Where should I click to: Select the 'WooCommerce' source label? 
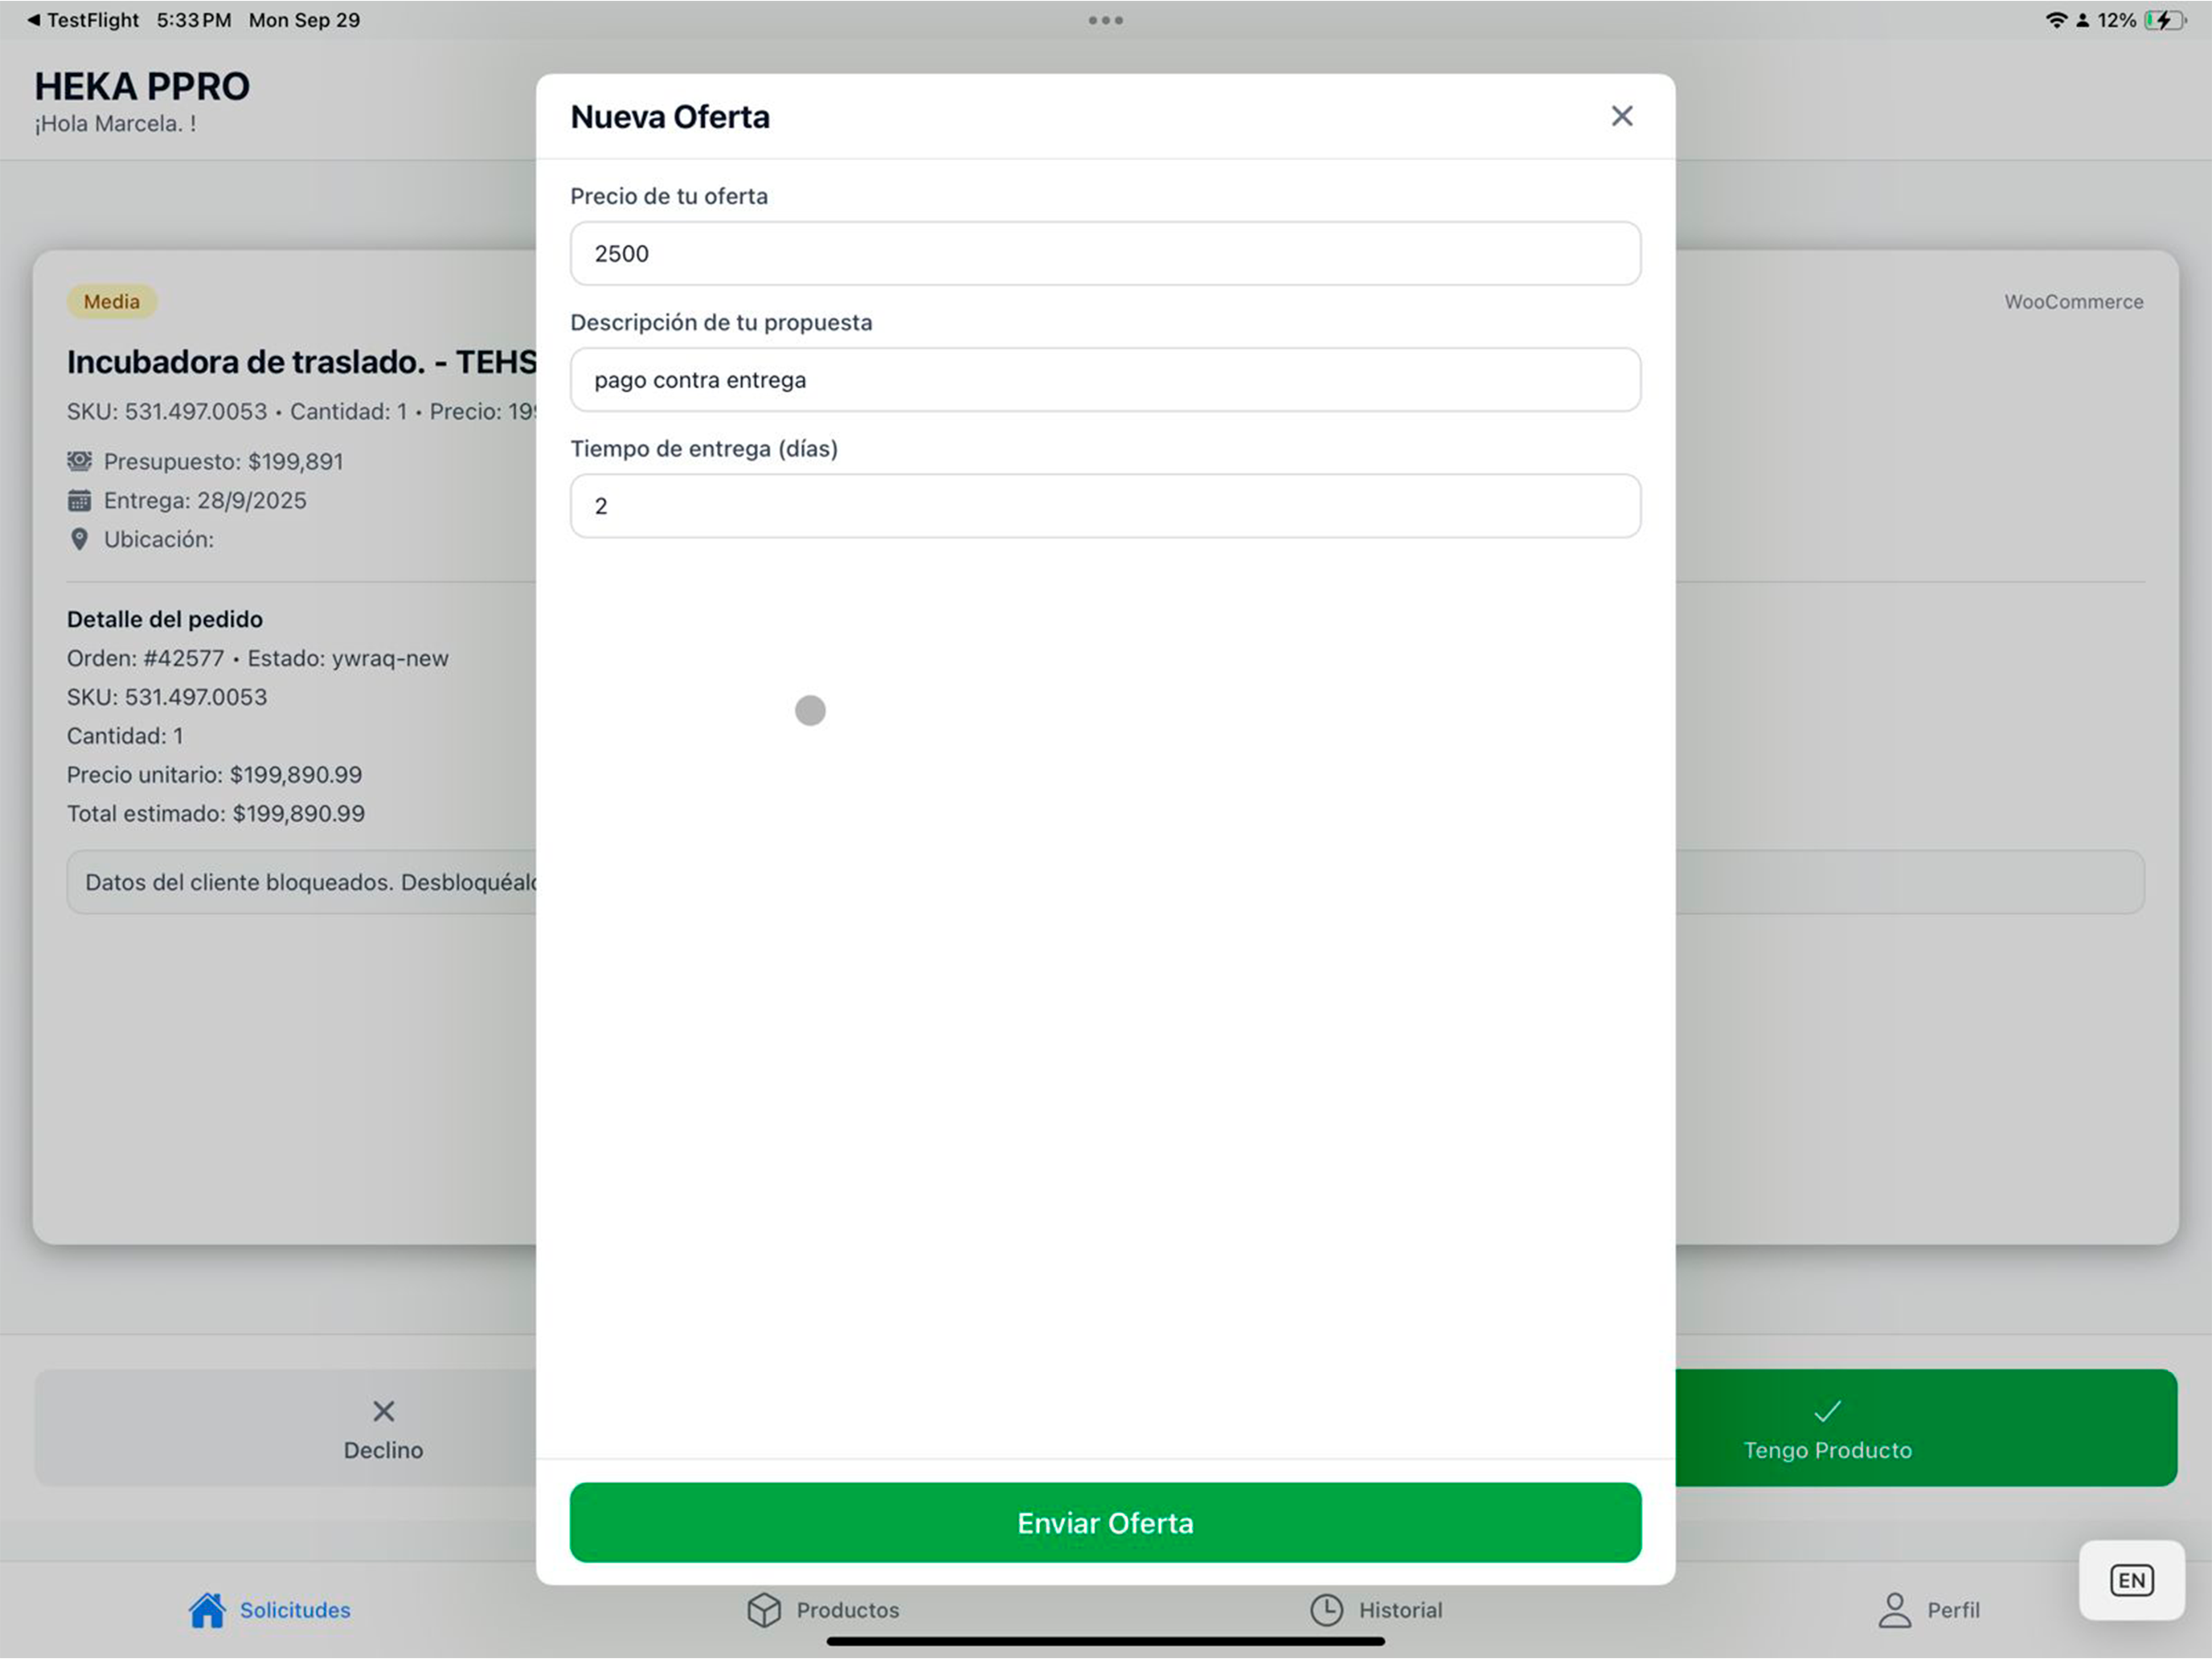pos(2073,301)
